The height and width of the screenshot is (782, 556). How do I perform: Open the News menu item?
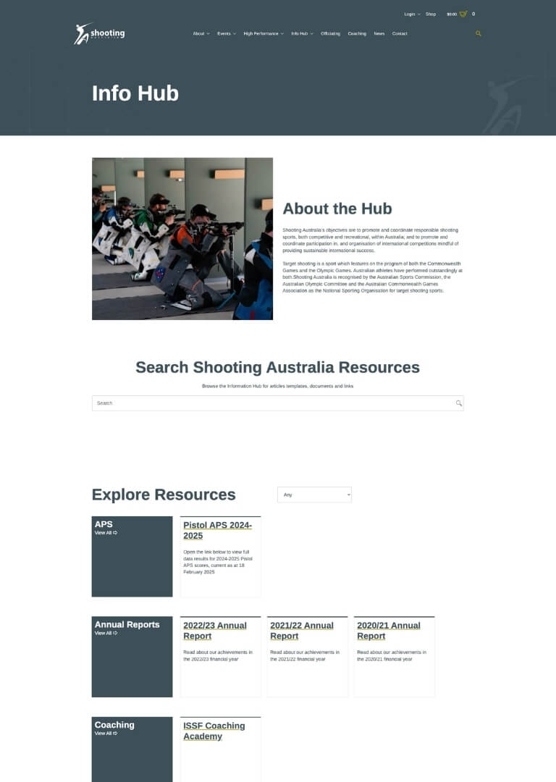coord(379,33)
